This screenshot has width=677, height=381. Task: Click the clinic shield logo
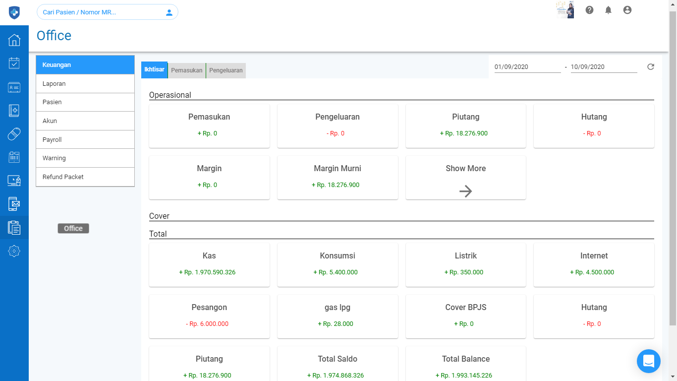coord(14,12)
